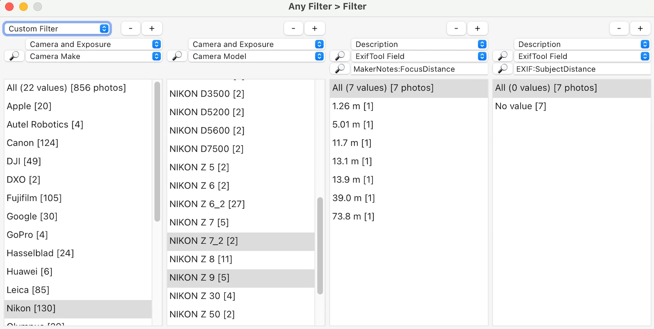Click the Camera Make list scrollbar

pyautogui.click(x=157, y=151)
